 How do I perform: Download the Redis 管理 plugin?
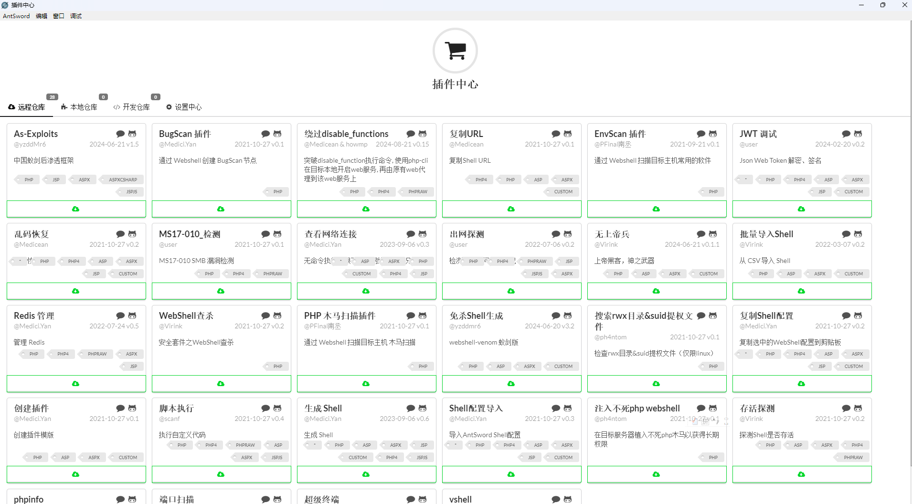[x=76, y=384]
